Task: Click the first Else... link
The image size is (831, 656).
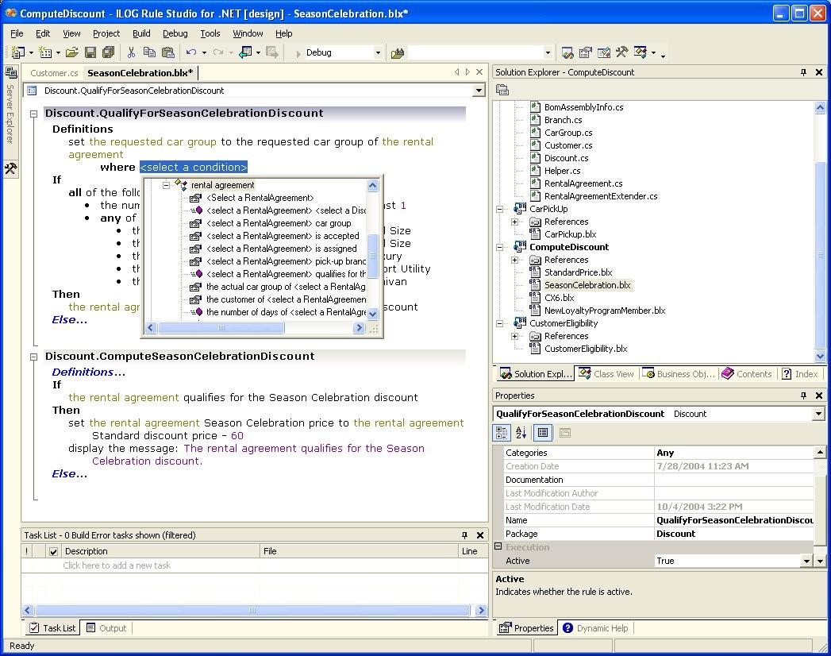Action: click(x=69, y=320)
